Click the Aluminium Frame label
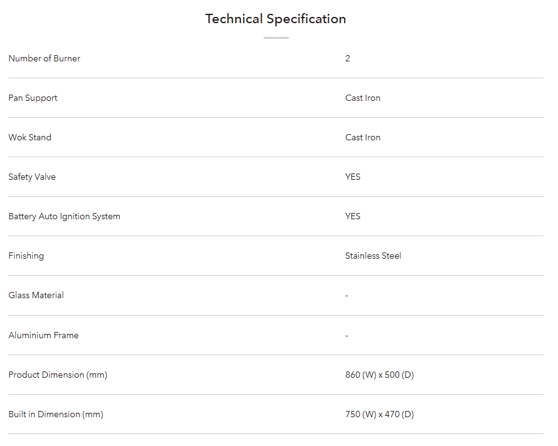558x446 pixels. click(x=43, y=335)
